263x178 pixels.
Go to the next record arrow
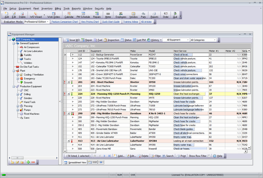pos(104,156)
